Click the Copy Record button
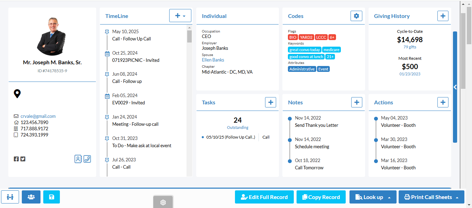 point(321,197)
